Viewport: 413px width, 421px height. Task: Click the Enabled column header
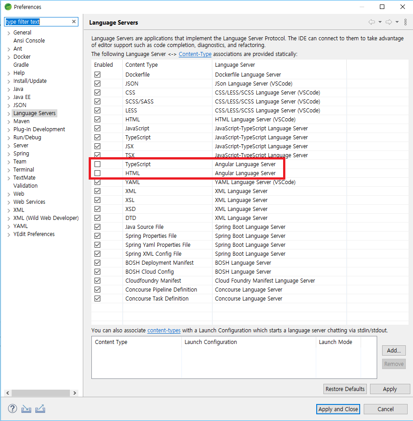point(107,64)
